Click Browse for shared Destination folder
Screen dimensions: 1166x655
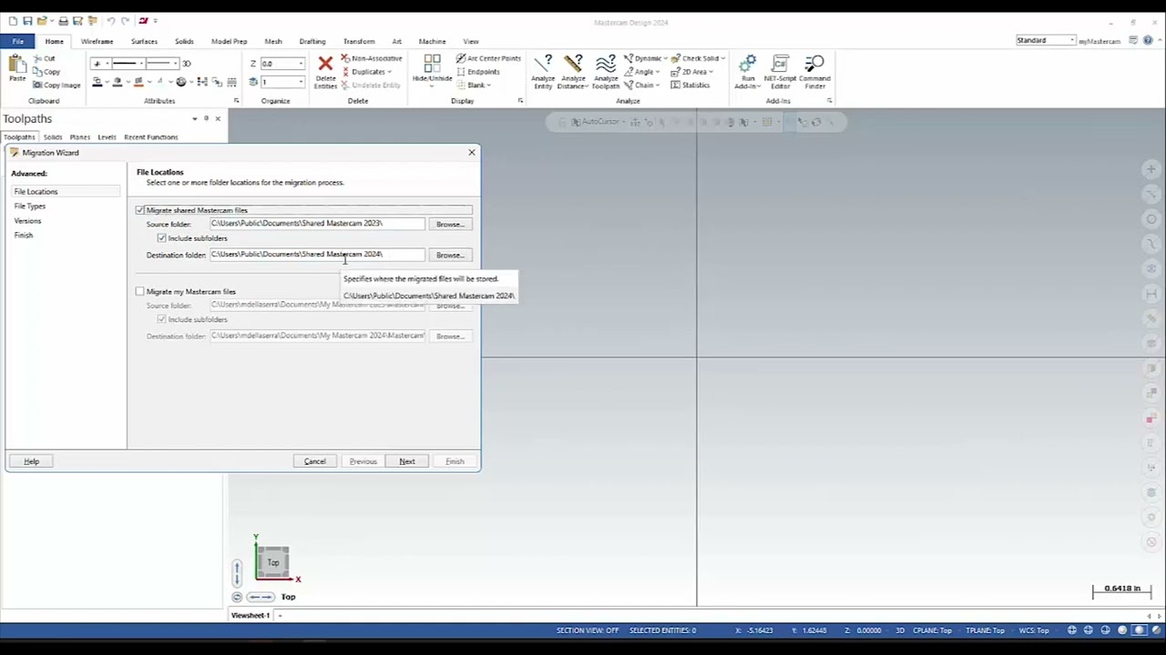450,255
